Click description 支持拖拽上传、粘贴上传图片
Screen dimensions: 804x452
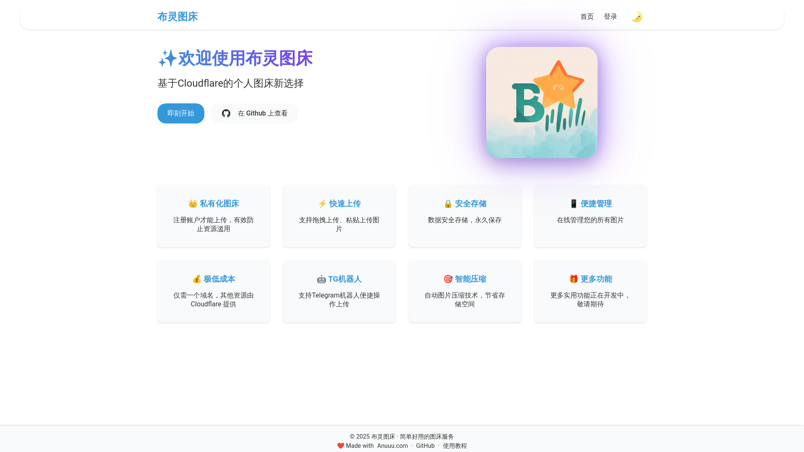[339, 224]
